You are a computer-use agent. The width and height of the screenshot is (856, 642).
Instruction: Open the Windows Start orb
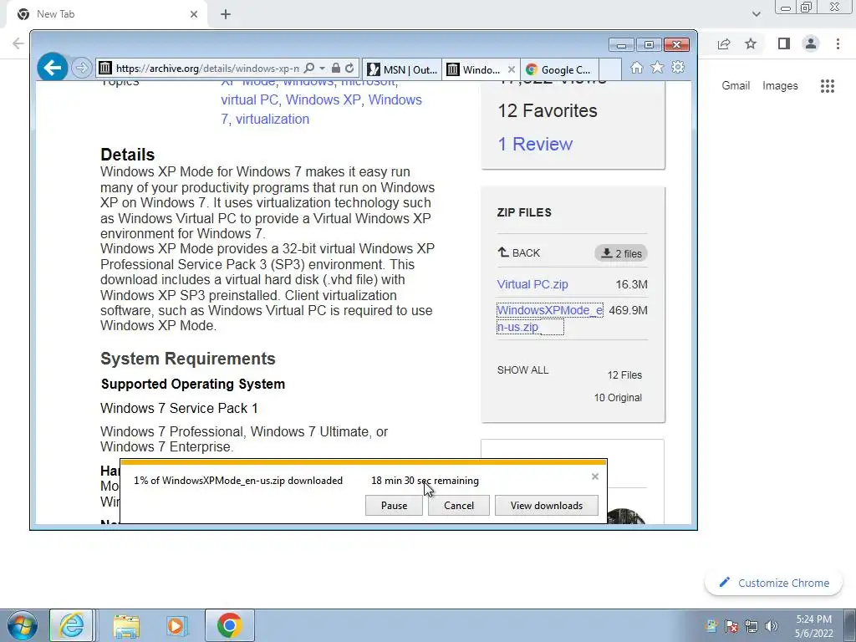pyautogui.click(x=23, y=626)
